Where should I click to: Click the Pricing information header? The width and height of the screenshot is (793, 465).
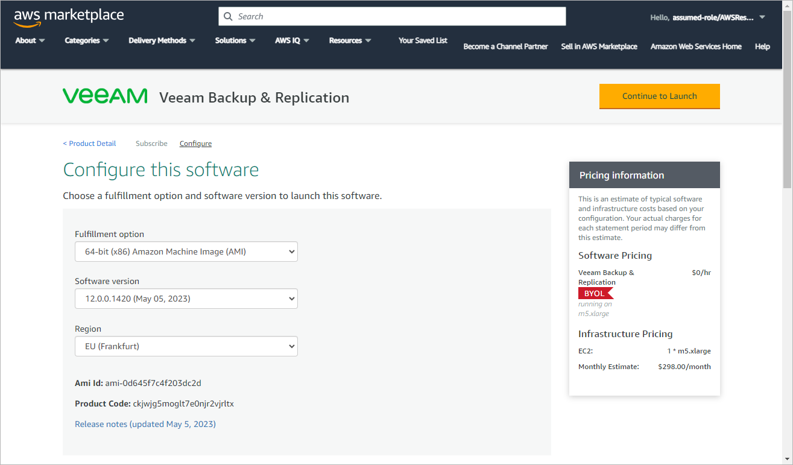645,175
